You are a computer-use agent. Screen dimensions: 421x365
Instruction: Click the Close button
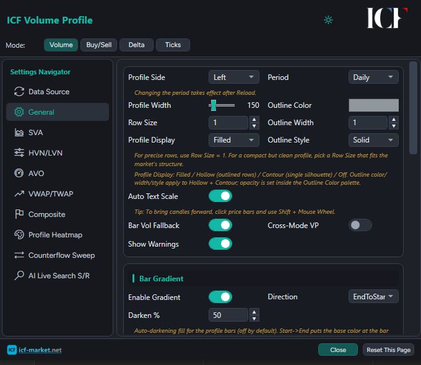(338, 350)
